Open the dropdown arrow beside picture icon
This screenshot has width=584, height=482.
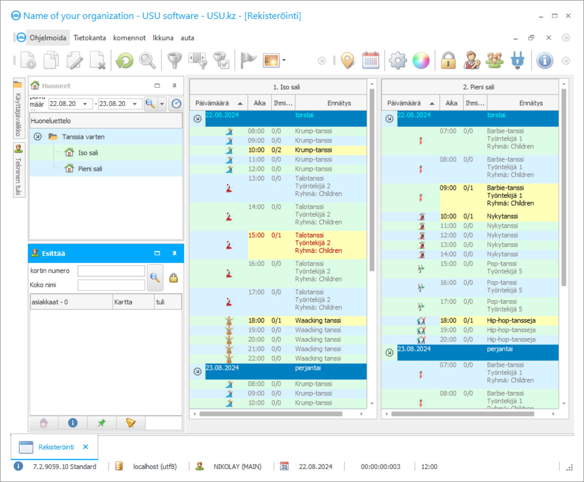284,61
